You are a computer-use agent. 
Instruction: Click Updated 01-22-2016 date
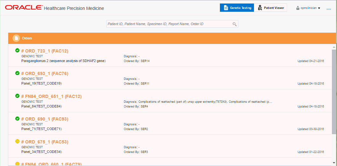[311, 152]
